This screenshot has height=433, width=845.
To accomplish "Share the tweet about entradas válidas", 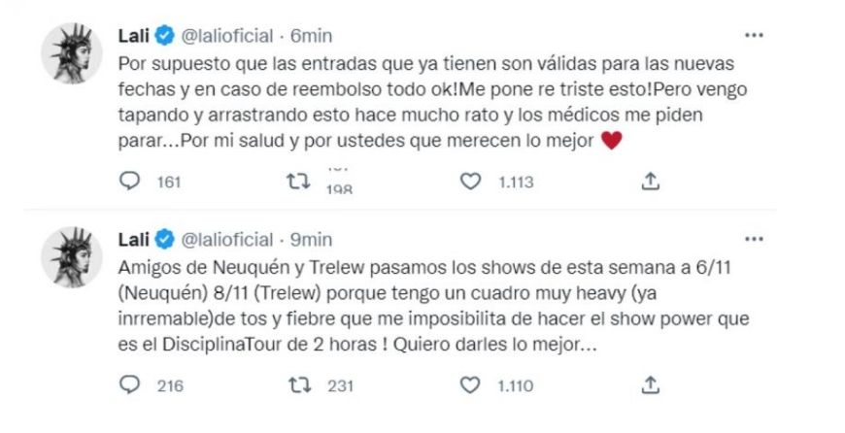I will pyautogui.click(x=652, y=183).
